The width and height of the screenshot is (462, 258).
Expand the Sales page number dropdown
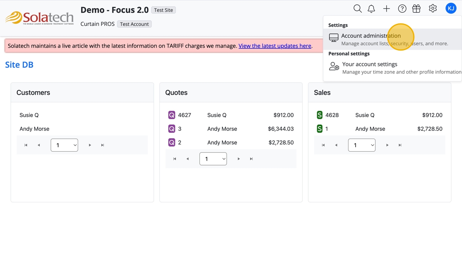(x=362, y=145)
